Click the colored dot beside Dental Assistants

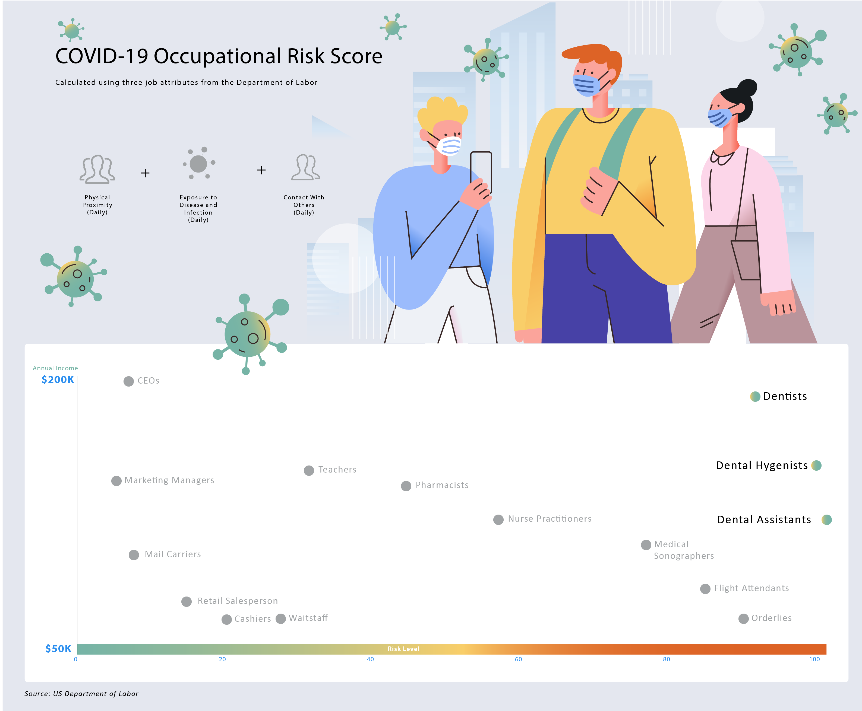pos(827,520)
